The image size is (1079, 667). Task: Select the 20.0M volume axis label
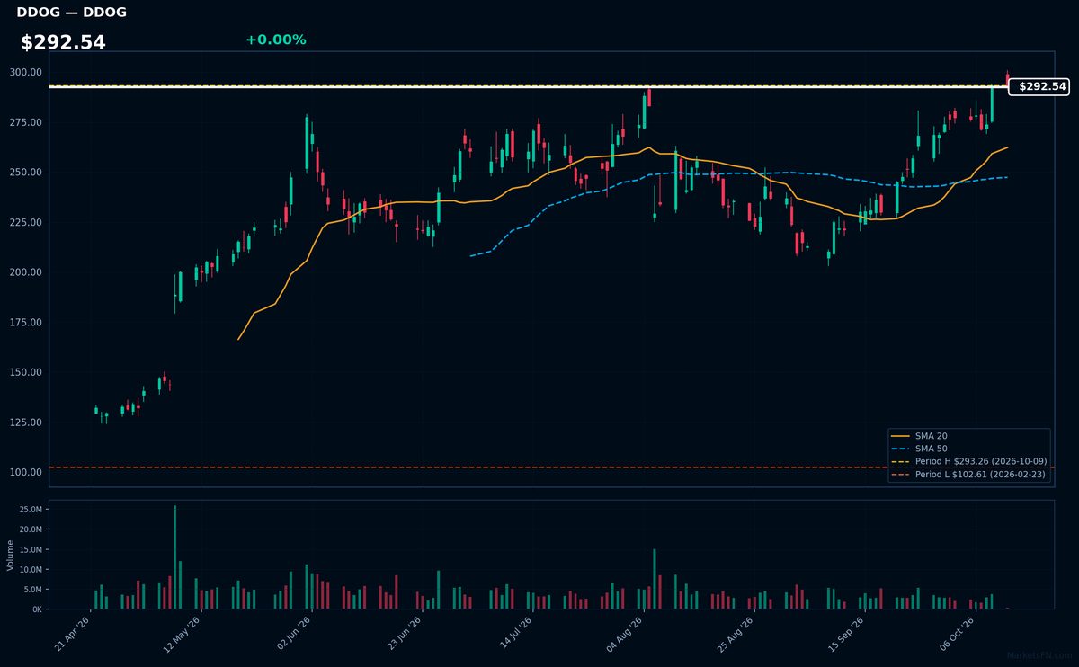coord(31,529)
